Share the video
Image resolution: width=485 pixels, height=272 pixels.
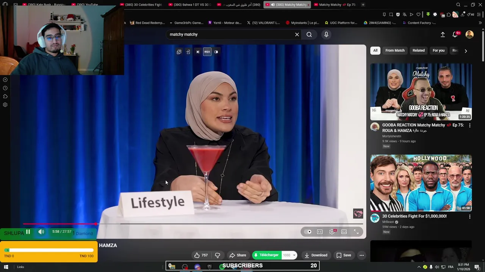point(238,255)
